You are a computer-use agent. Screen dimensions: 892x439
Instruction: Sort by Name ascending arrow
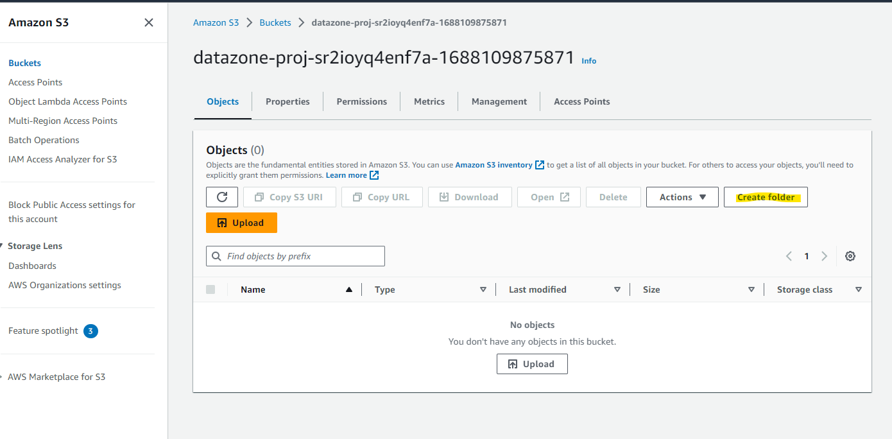point(349,289)
